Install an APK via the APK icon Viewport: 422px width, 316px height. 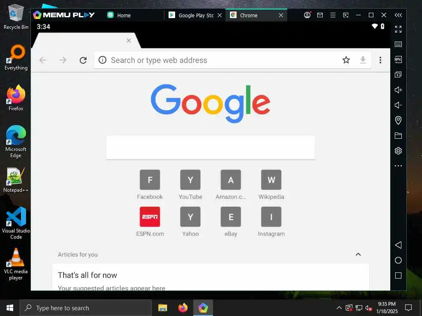(x=399, y=59)
